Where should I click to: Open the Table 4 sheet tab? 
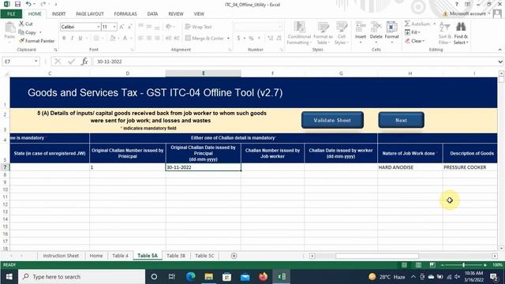[x=120, y=256]
